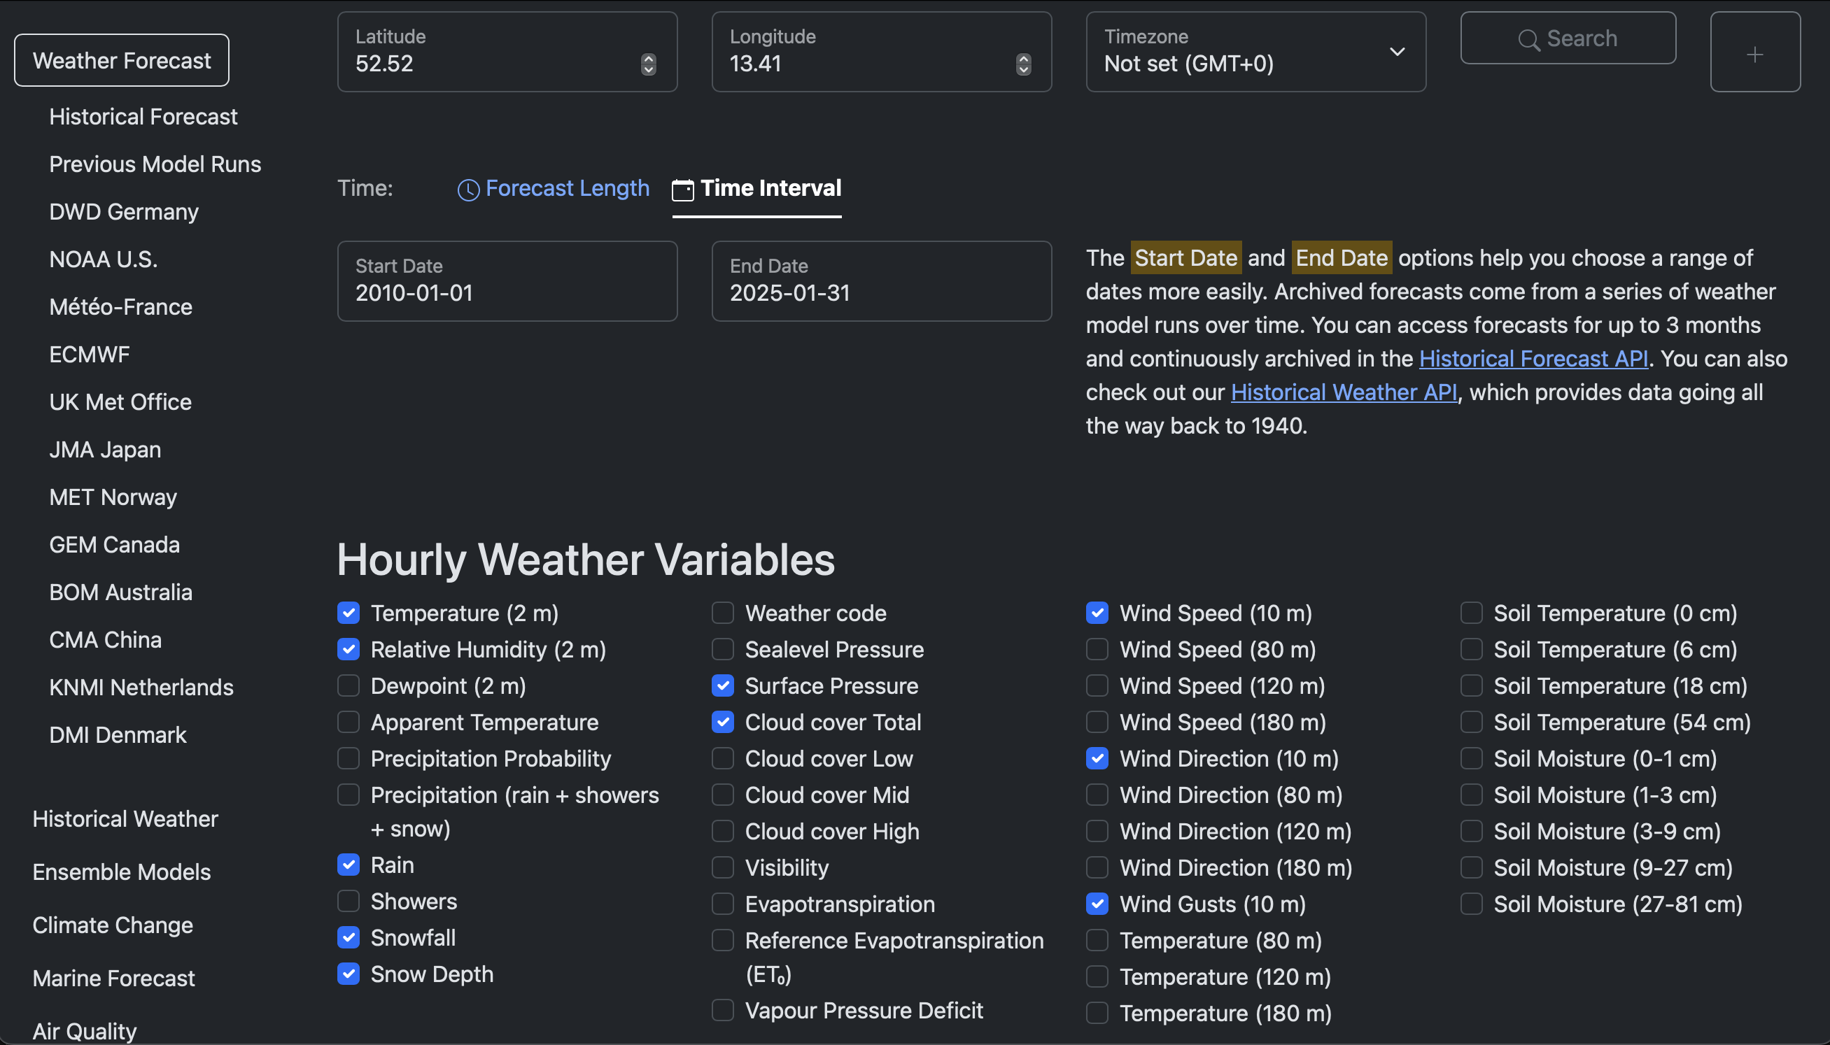Uncheck Wind Speed (10 m)
The width and height of the screenshot is (1830, 1045).
pos(1097,613)
